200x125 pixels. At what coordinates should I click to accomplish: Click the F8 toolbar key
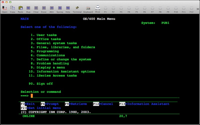[x=160, y=9]
